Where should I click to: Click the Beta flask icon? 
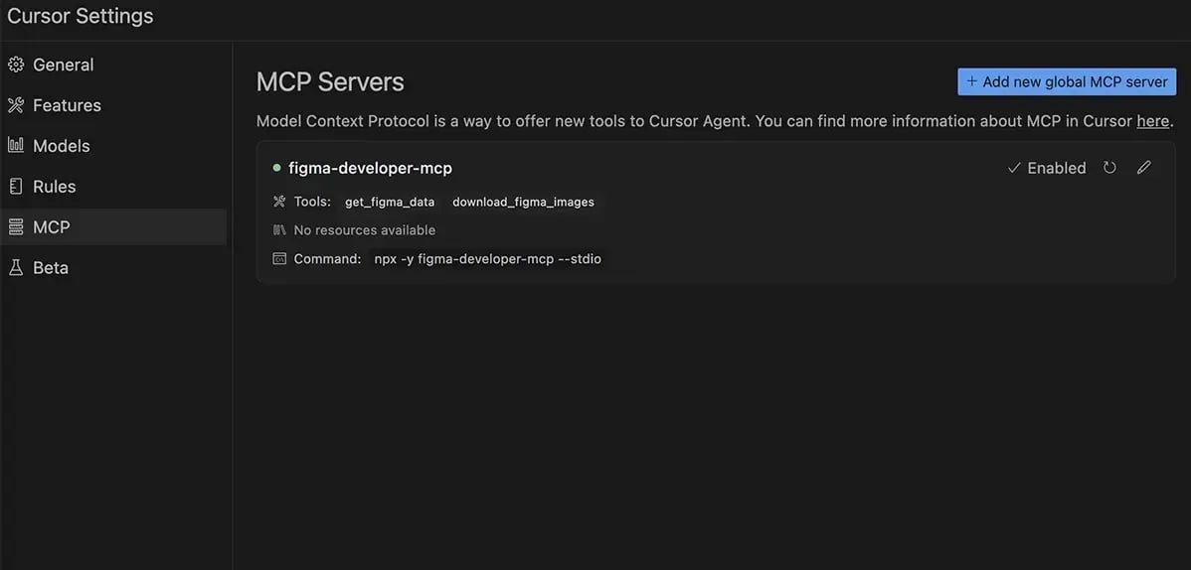[16, 267]
